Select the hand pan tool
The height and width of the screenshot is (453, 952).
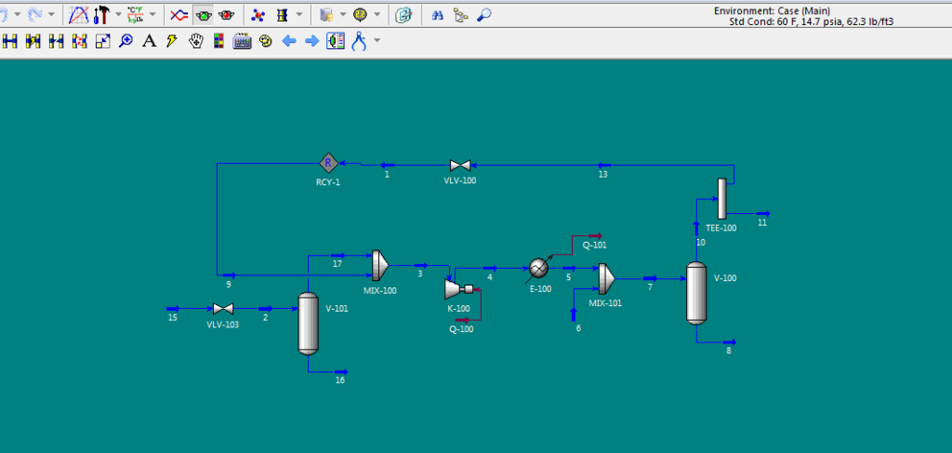pyautogui.click(x=195, y=41)
